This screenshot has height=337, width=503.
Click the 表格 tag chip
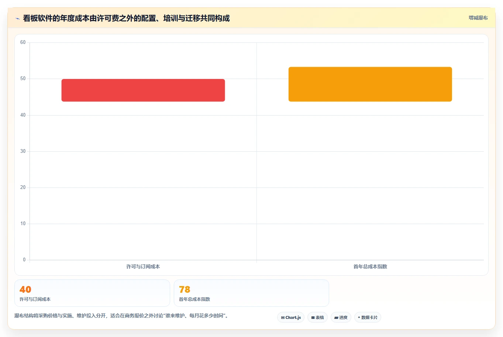pyautogui.click(x=317, y=317)
